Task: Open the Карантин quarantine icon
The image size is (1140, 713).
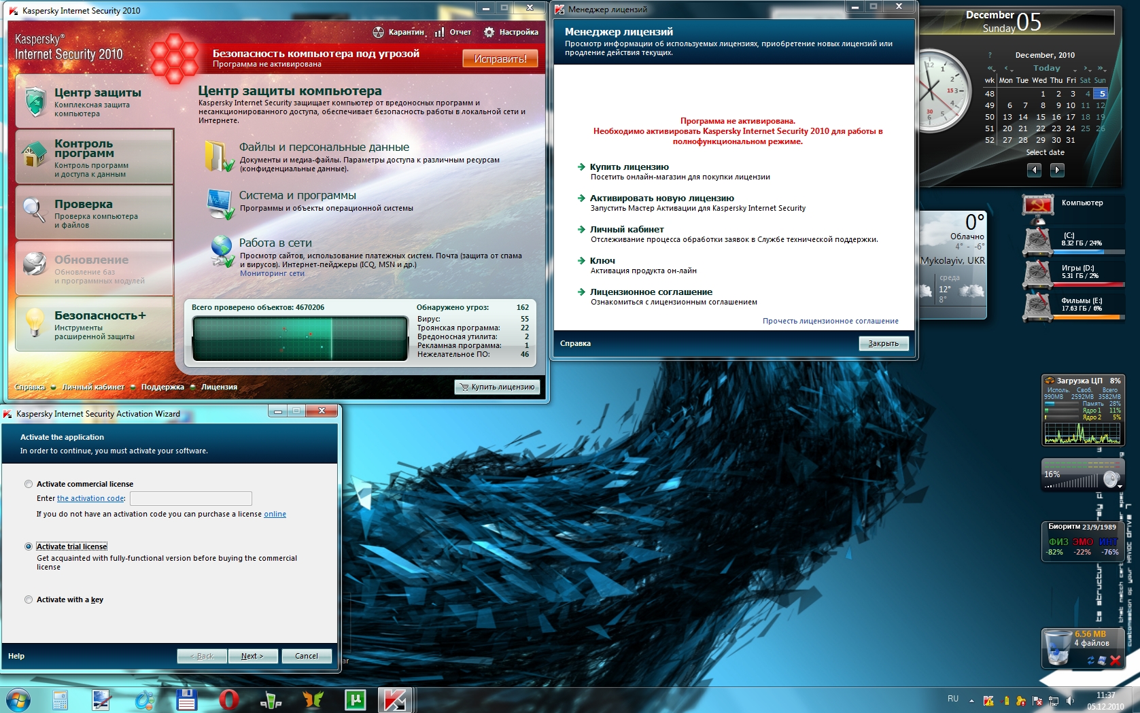Action: coord(379,32)
